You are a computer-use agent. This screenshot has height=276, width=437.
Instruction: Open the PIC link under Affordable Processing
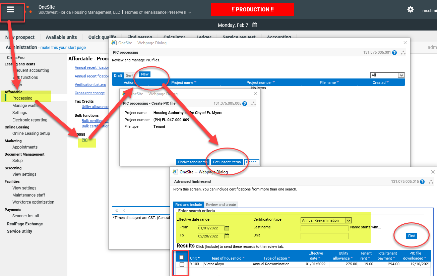coord(84,140)
